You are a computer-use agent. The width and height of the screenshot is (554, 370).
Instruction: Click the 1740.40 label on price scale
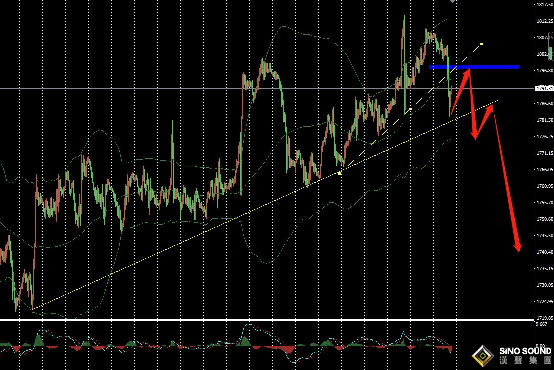coord(544,252)
